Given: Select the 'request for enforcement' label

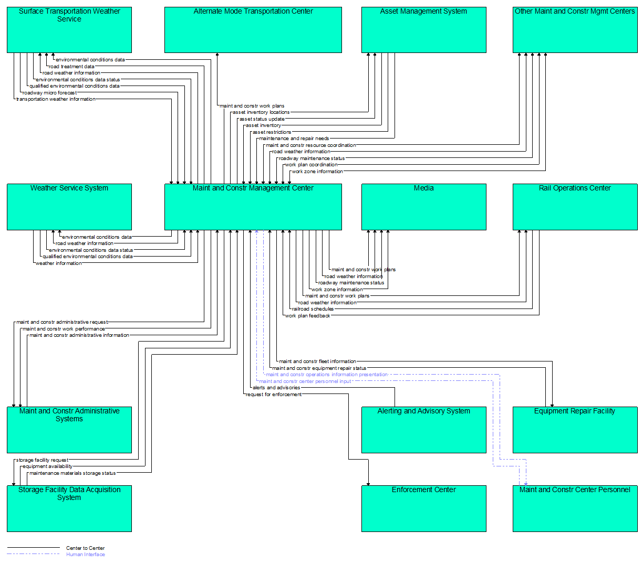Looking at the screenshot, I should (x=274, y=395).
